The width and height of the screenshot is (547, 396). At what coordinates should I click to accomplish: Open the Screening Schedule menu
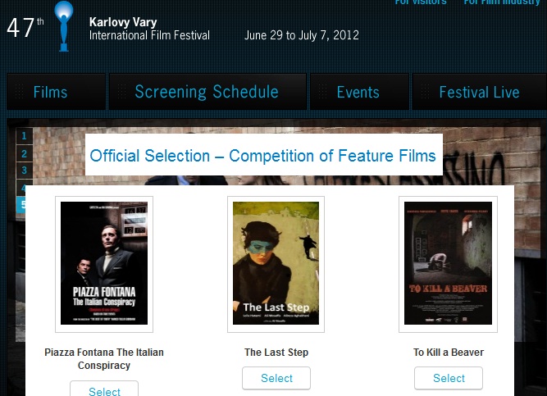click(207, 92)
